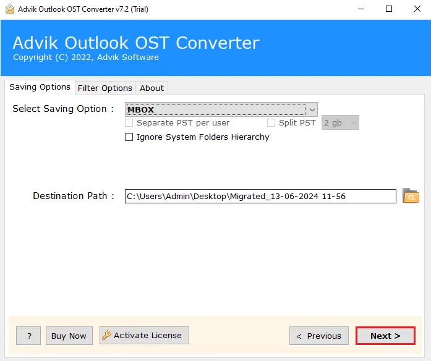Click the Activate License button
The image size is (431, 361).
click(x=144, y=335)
